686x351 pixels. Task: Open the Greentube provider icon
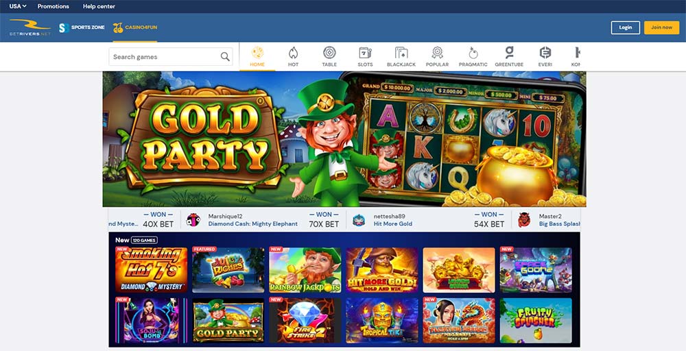tap(509, 53)
